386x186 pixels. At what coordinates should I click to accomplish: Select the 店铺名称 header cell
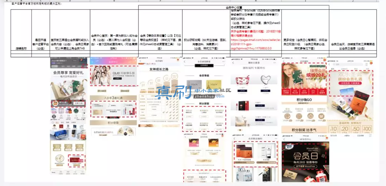pos(21,30)
